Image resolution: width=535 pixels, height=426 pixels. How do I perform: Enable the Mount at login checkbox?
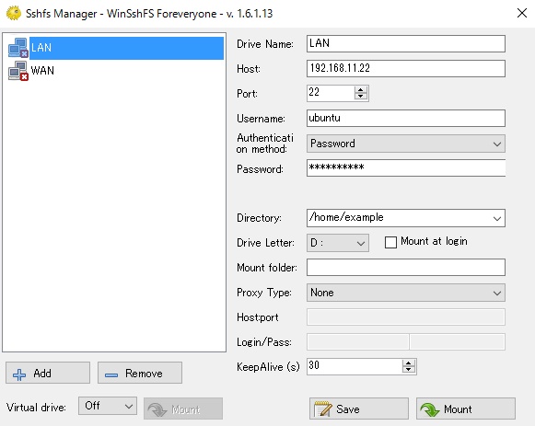tap(390, 242)
